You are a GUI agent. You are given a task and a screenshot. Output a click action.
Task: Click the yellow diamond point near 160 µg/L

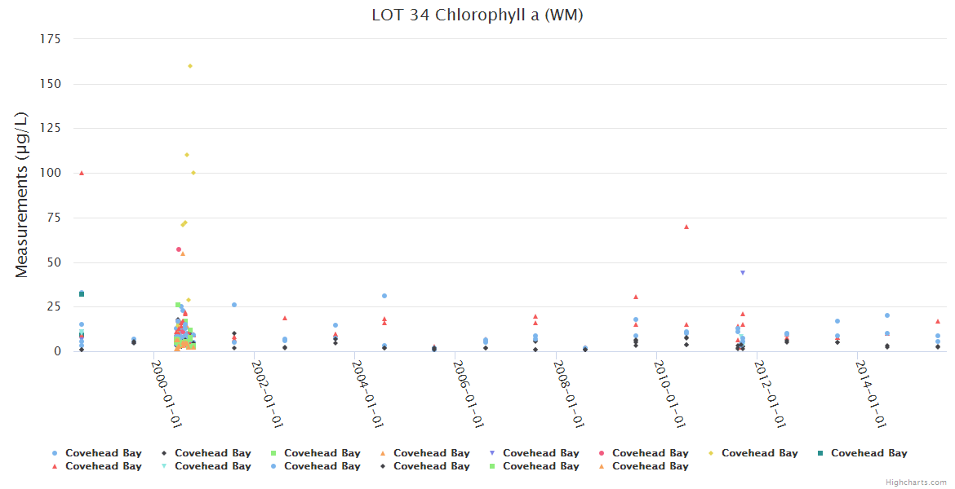pos(190,66)
